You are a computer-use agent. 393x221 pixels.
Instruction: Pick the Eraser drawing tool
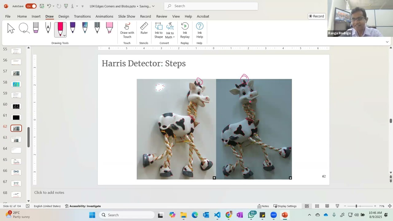coord(36,28)
